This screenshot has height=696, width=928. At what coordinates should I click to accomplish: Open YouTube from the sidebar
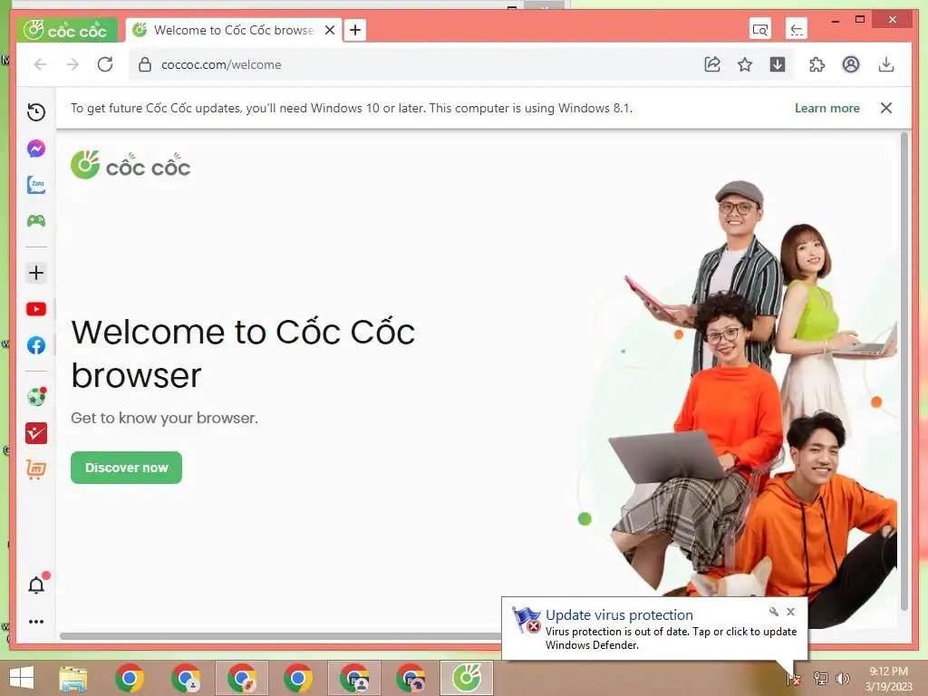click(x=36, y=309)
